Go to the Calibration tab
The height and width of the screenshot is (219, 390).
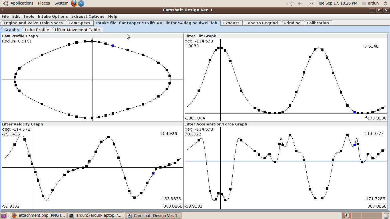317,23
